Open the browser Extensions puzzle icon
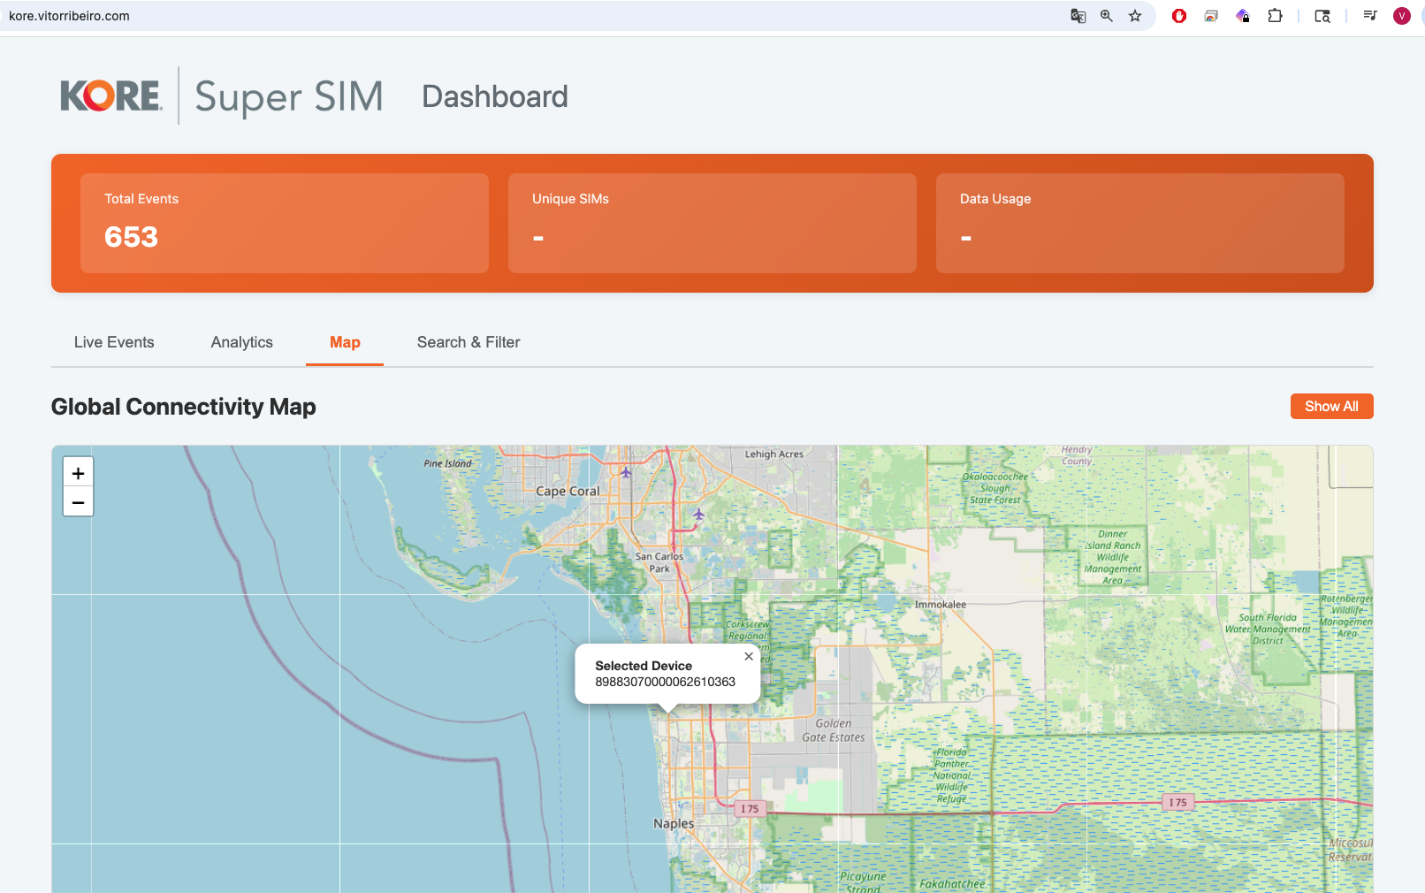Image resolution: width=1425 pixels, height=893 pixels. pyautogui.click(x=1276, y=16)
